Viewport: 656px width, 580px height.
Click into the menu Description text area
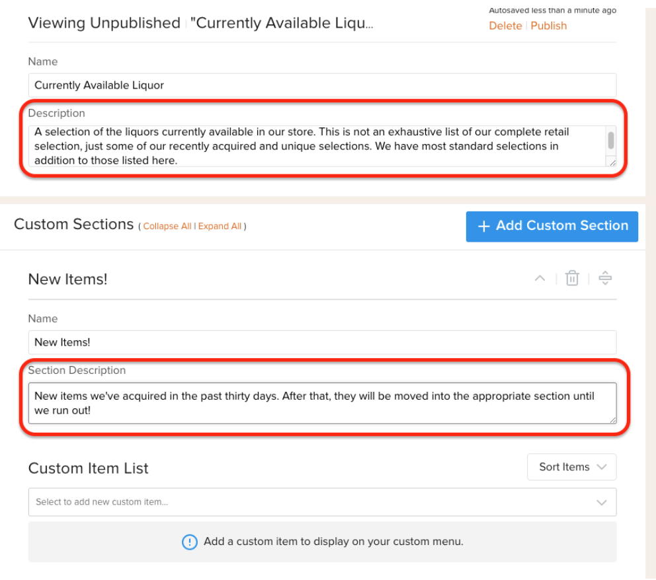point(317,146)
